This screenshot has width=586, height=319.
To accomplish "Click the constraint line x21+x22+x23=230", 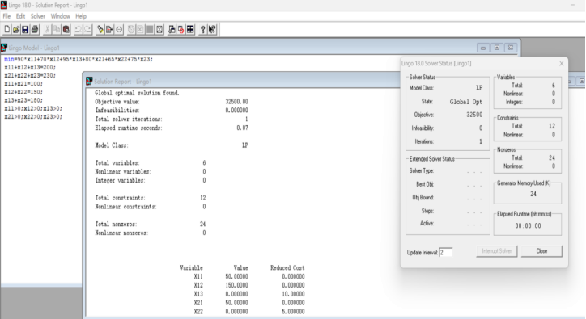I will (30, 75).
